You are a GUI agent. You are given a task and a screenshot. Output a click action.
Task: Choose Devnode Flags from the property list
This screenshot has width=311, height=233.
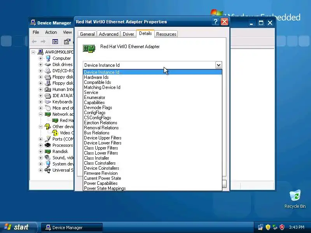click(x=152, y=108)
